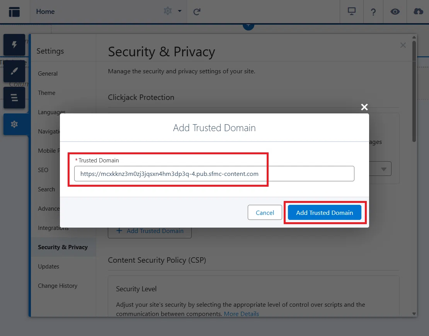Click the Trusted Domain URL input field
This screenshot has height=336, width=429.
pos(214,174)
